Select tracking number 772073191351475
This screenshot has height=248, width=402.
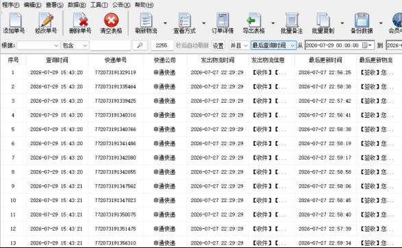pos(115,229)
